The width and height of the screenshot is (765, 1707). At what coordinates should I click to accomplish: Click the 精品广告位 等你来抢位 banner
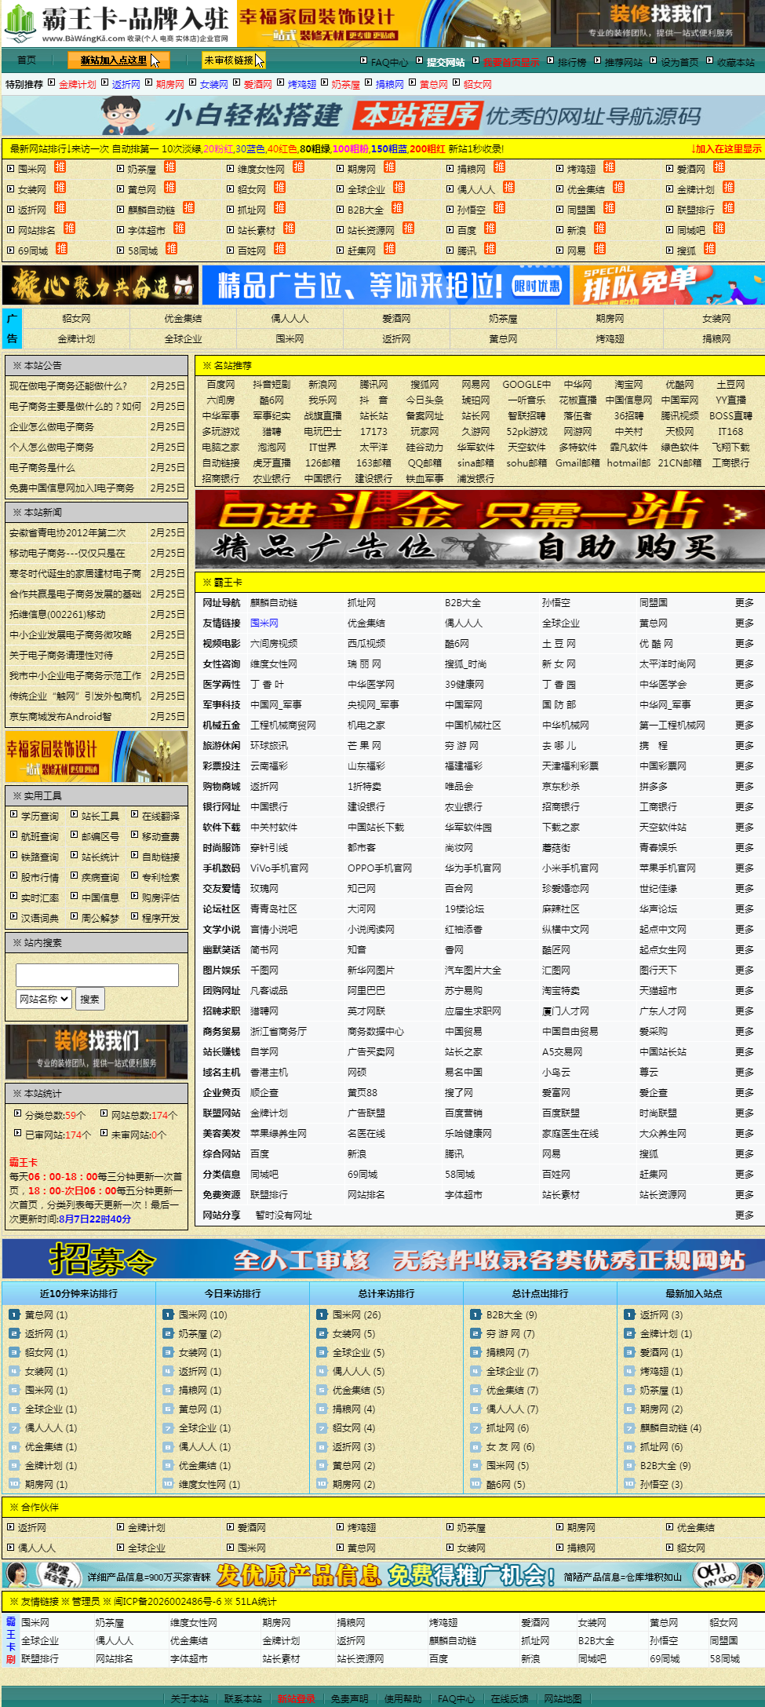coord(386,285)
